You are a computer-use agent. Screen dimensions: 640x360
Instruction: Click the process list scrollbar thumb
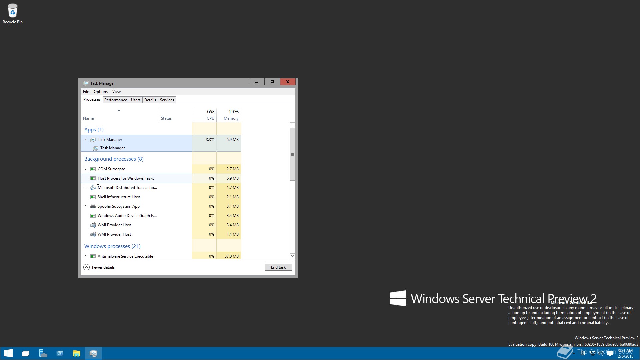(292, 154)
